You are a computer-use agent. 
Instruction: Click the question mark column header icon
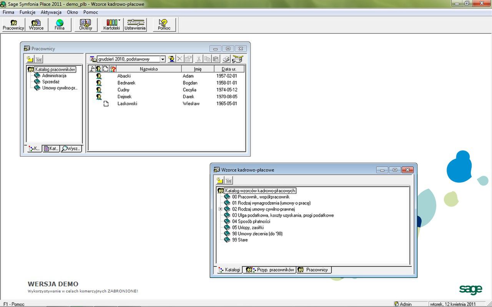pos(113,69)
